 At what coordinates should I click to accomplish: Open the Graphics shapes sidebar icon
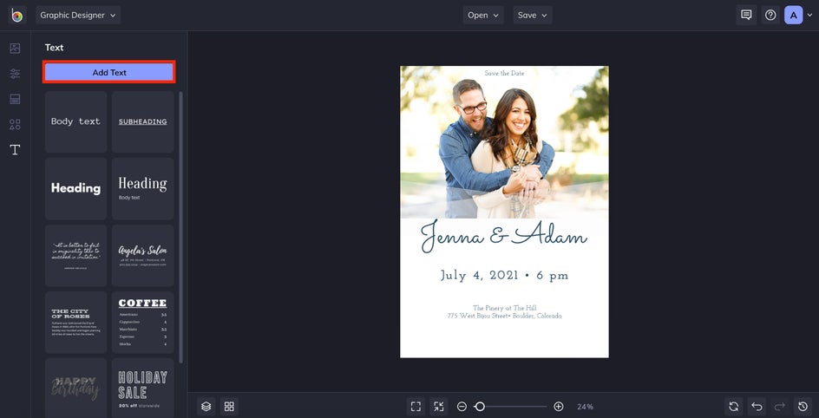point(15,124)
